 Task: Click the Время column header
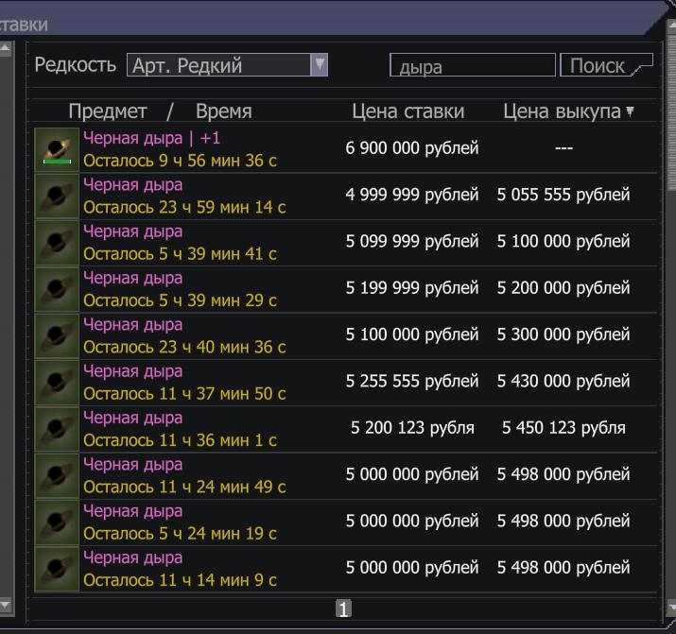tap(223, 111)
